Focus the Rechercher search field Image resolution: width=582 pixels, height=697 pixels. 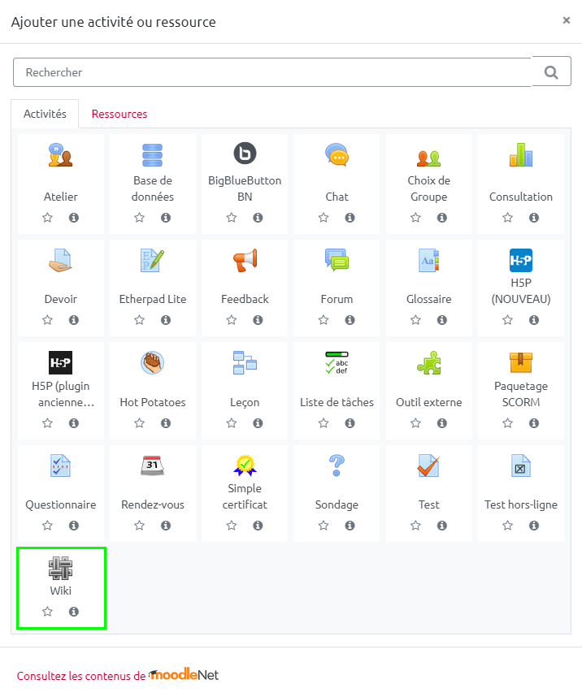272,72
